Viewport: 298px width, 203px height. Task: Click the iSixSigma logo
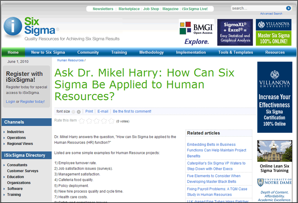click(30, 28)
